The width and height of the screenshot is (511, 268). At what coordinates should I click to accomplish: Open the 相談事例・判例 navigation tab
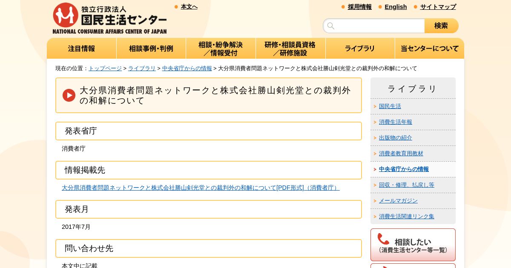(x=151, y=48)
